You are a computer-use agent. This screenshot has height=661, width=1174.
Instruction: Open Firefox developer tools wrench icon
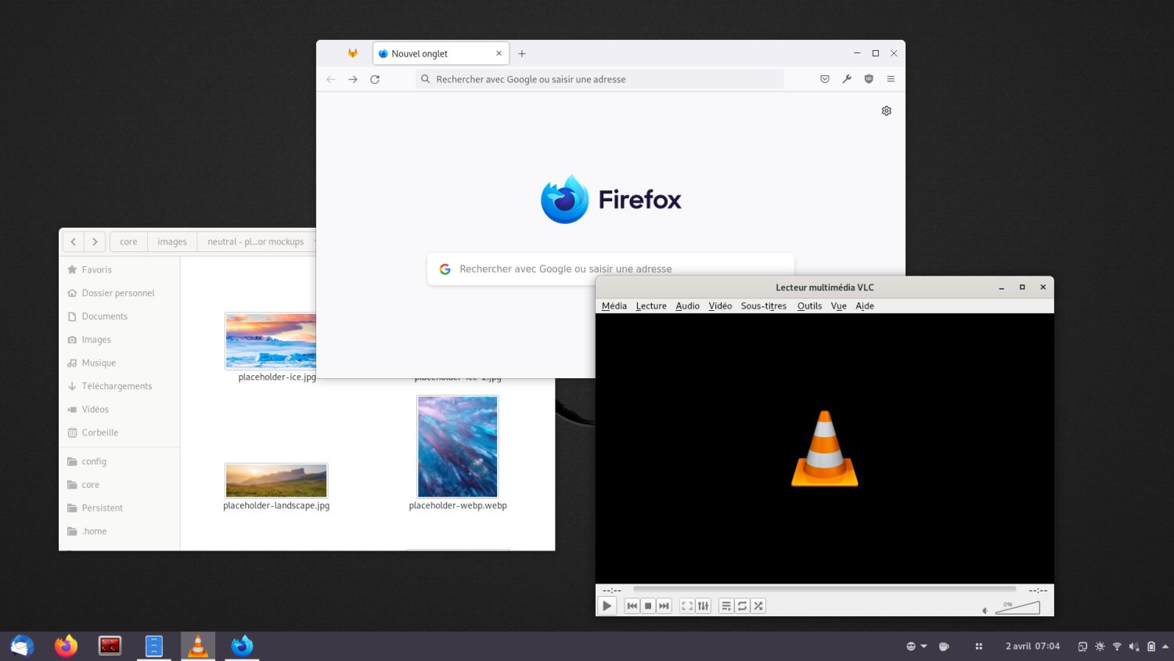point(847,79)
